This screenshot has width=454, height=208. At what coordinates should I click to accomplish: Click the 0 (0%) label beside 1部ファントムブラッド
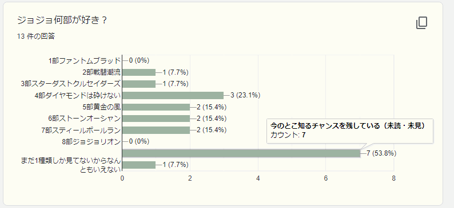point(139,61)
